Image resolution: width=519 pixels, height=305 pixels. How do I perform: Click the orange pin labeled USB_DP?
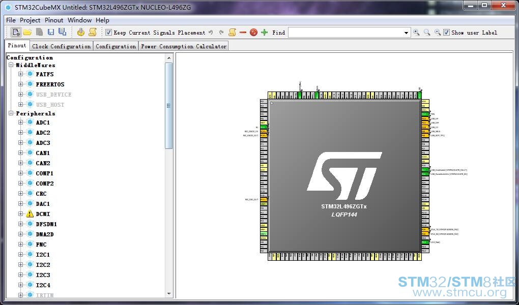click(425, 118)
